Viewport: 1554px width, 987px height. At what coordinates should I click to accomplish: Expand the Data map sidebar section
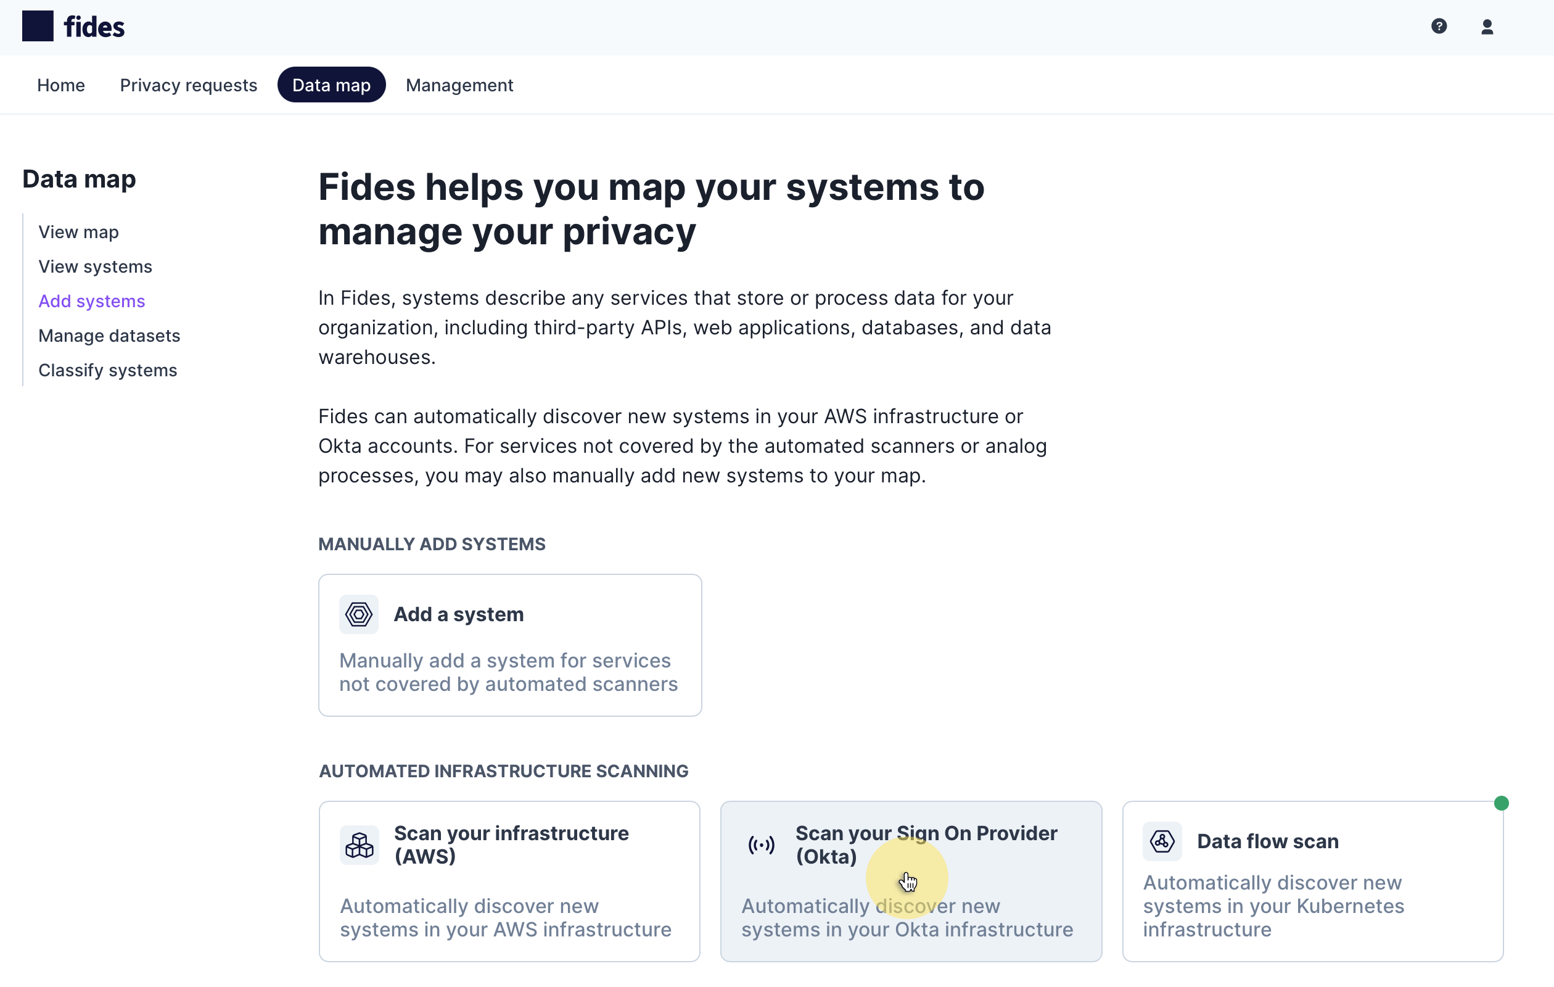pyautogui.click(x=80, y=178)
